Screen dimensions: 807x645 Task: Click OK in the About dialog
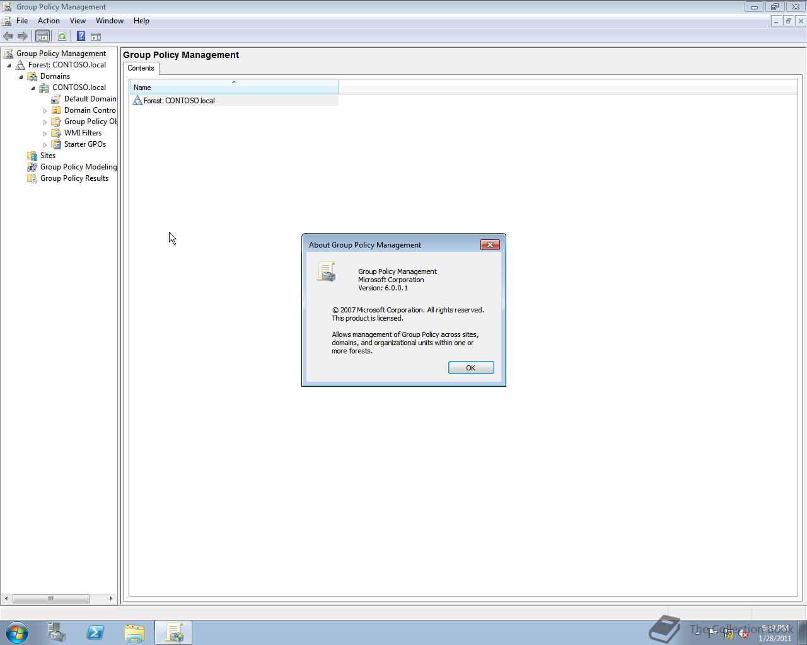click(x=471, y=368)
